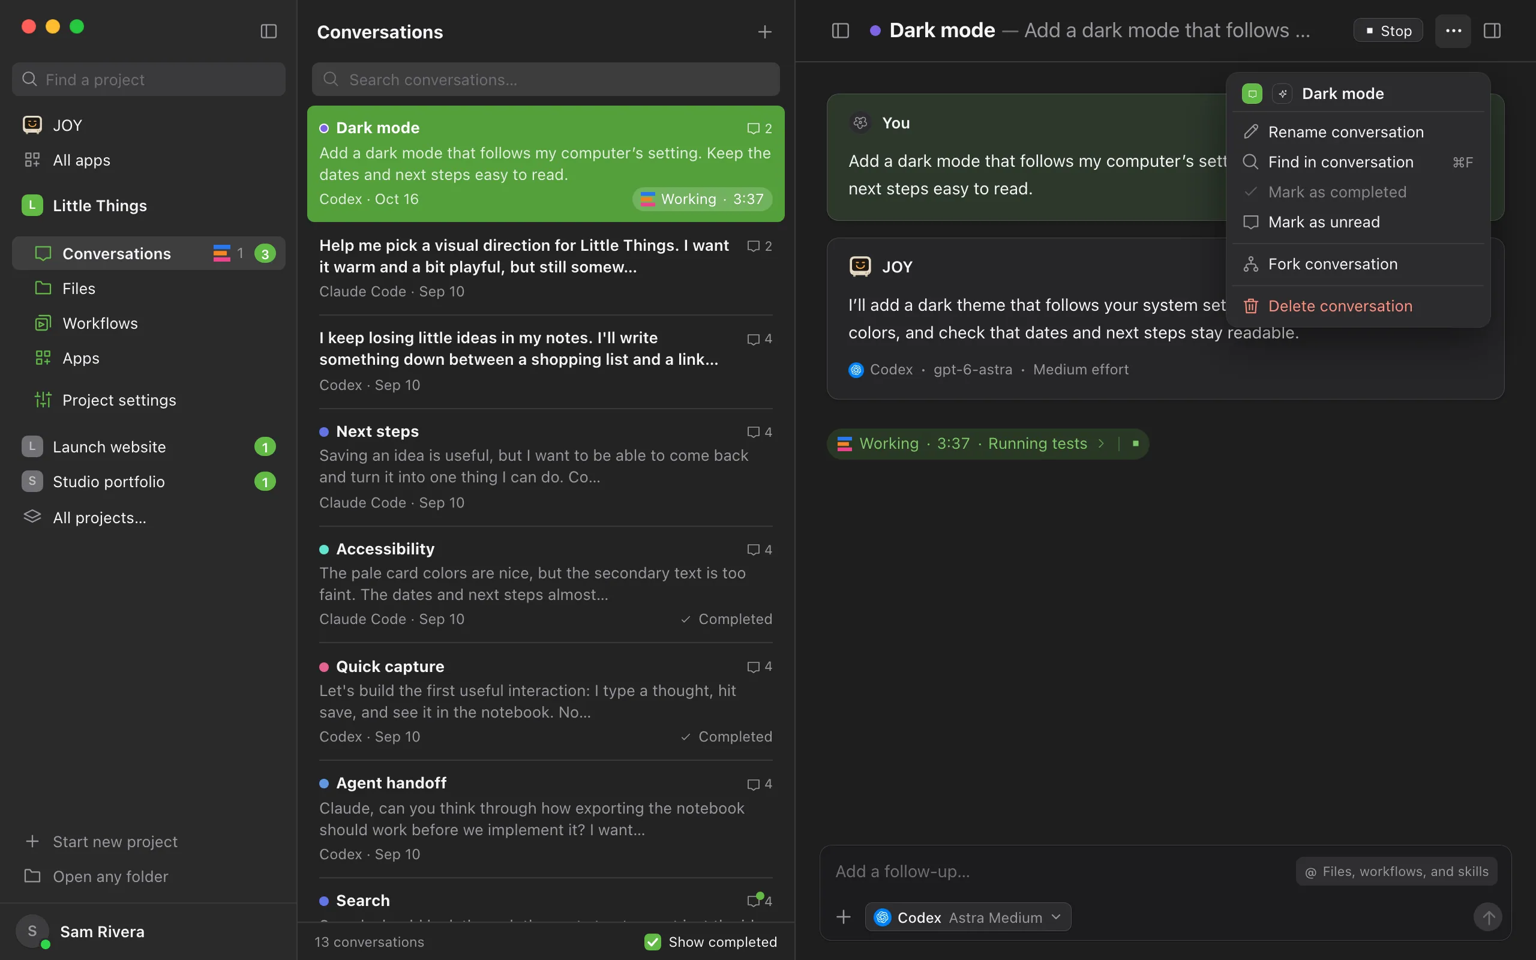Open the Dark mode conversation card
The height and width of the screenshot is (960, 1536).
546,163
